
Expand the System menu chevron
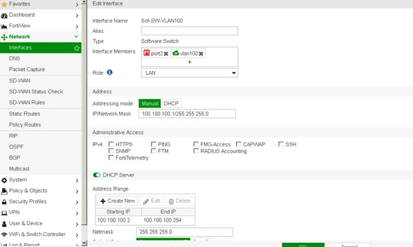click(77, 181)
